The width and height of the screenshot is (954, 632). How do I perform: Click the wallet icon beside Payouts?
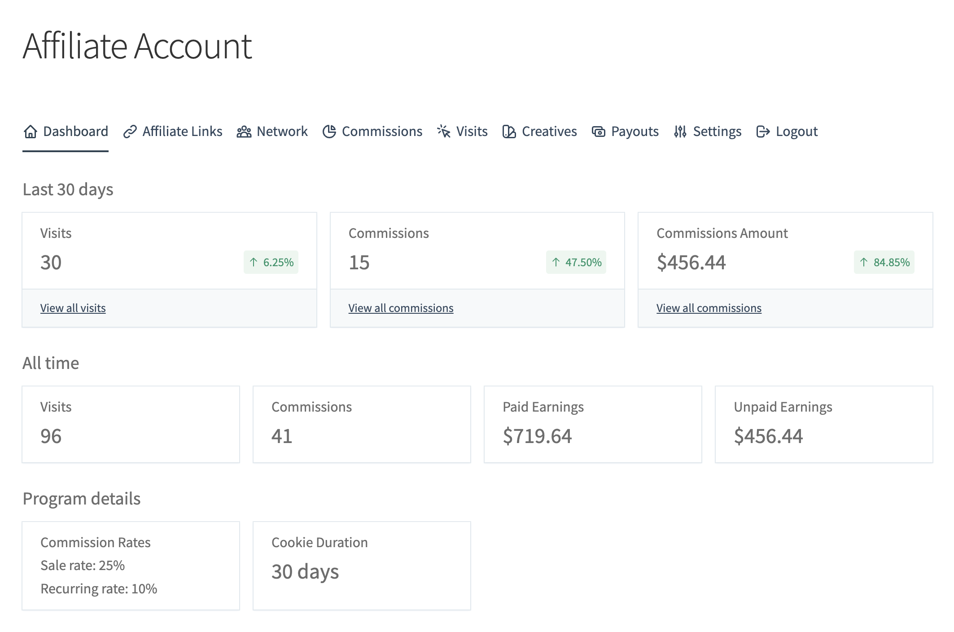coord(598,132)
